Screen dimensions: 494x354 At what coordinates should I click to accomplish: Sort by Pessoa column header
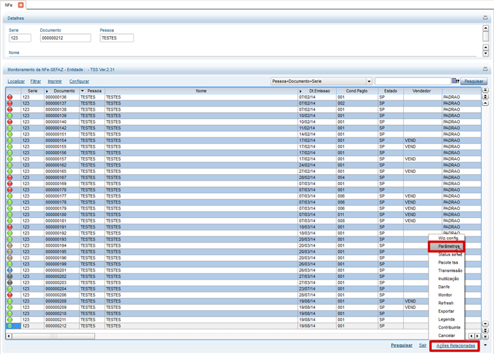(92, 91)
